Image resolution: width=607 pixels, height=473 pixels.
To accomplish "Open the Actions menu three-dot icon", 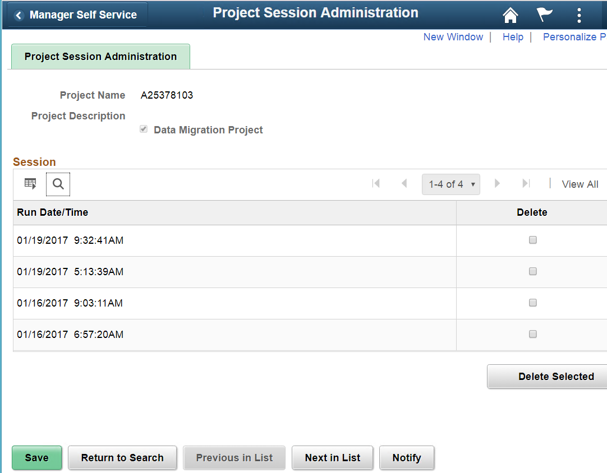I will click(x=579, y=15).
